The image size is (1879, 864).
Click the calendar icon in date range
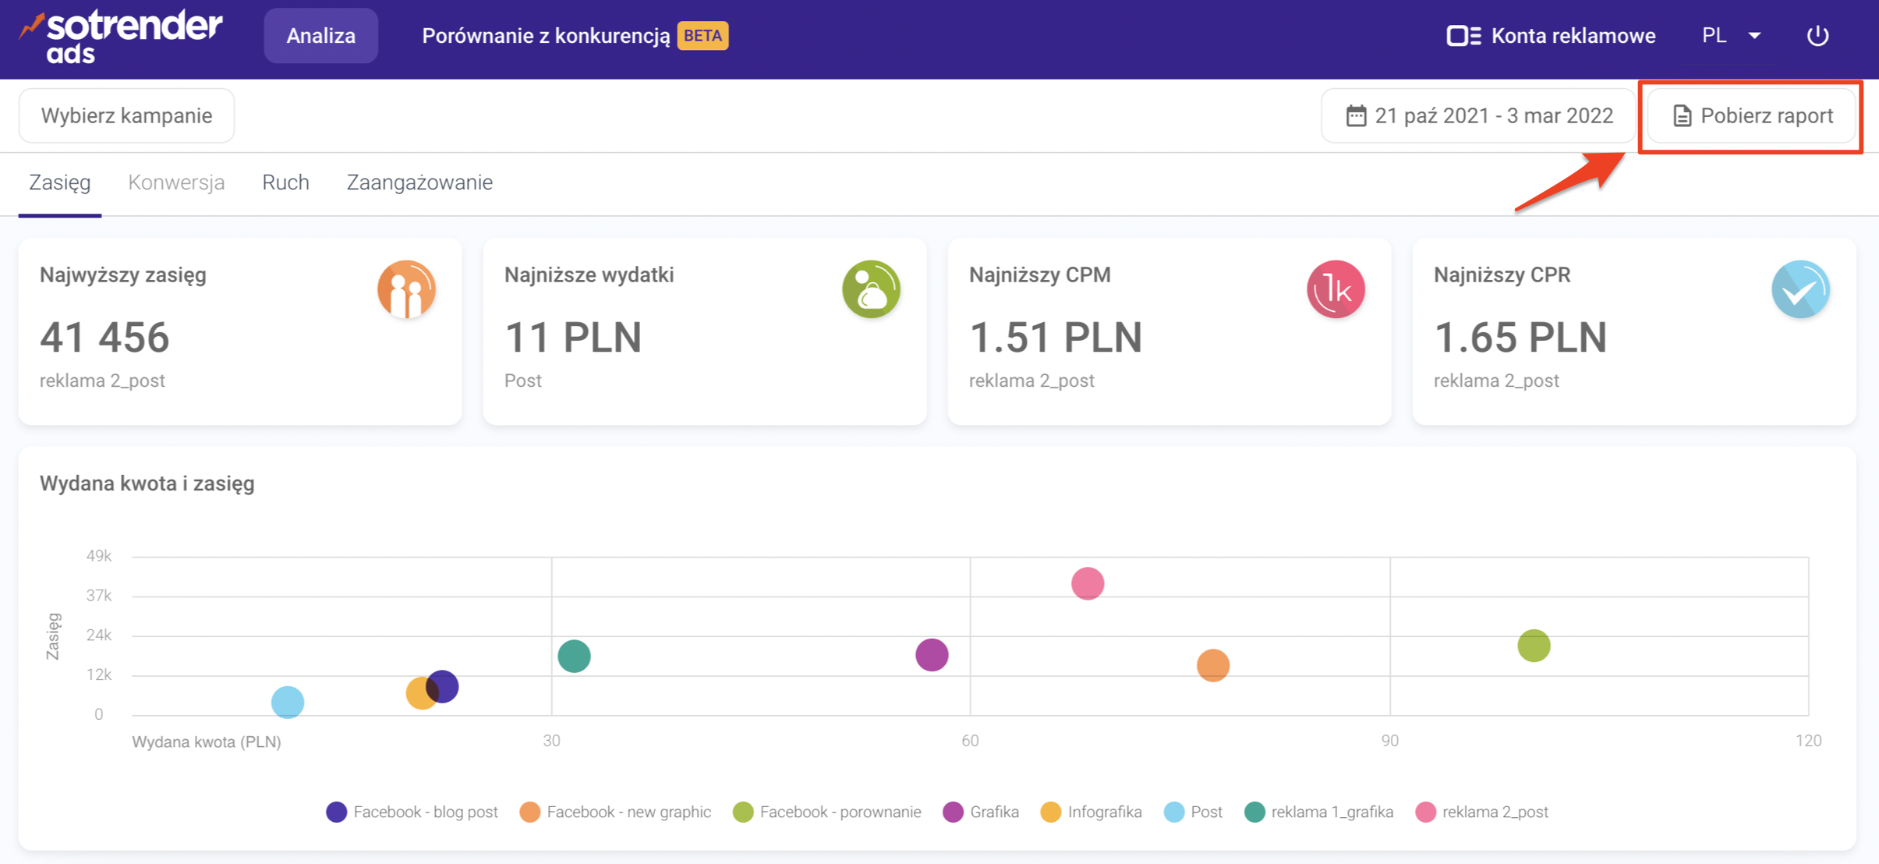point(1356,116)
